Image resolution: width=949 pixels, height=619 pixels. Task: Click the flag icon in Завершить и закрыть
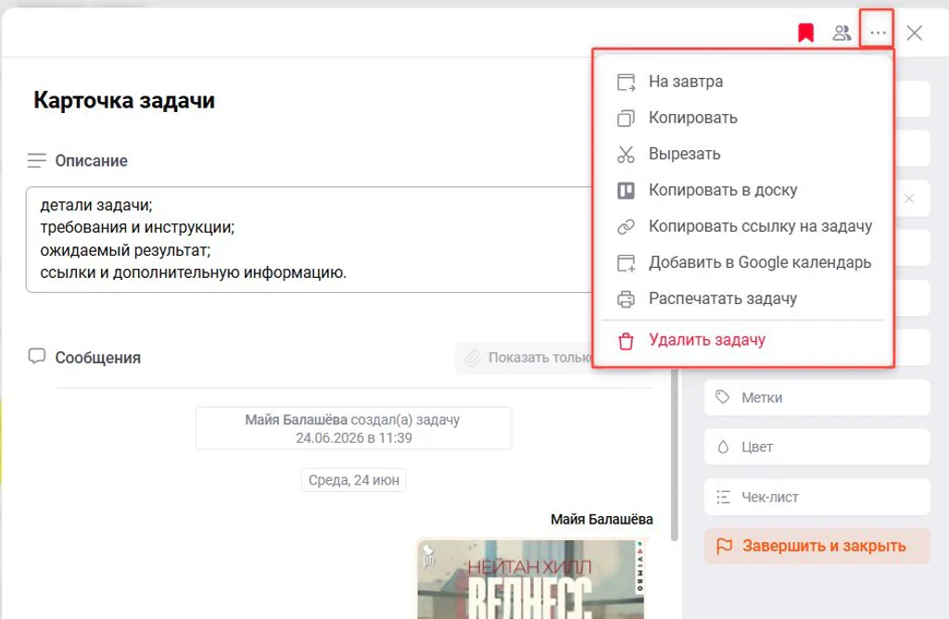coord(724,547)
